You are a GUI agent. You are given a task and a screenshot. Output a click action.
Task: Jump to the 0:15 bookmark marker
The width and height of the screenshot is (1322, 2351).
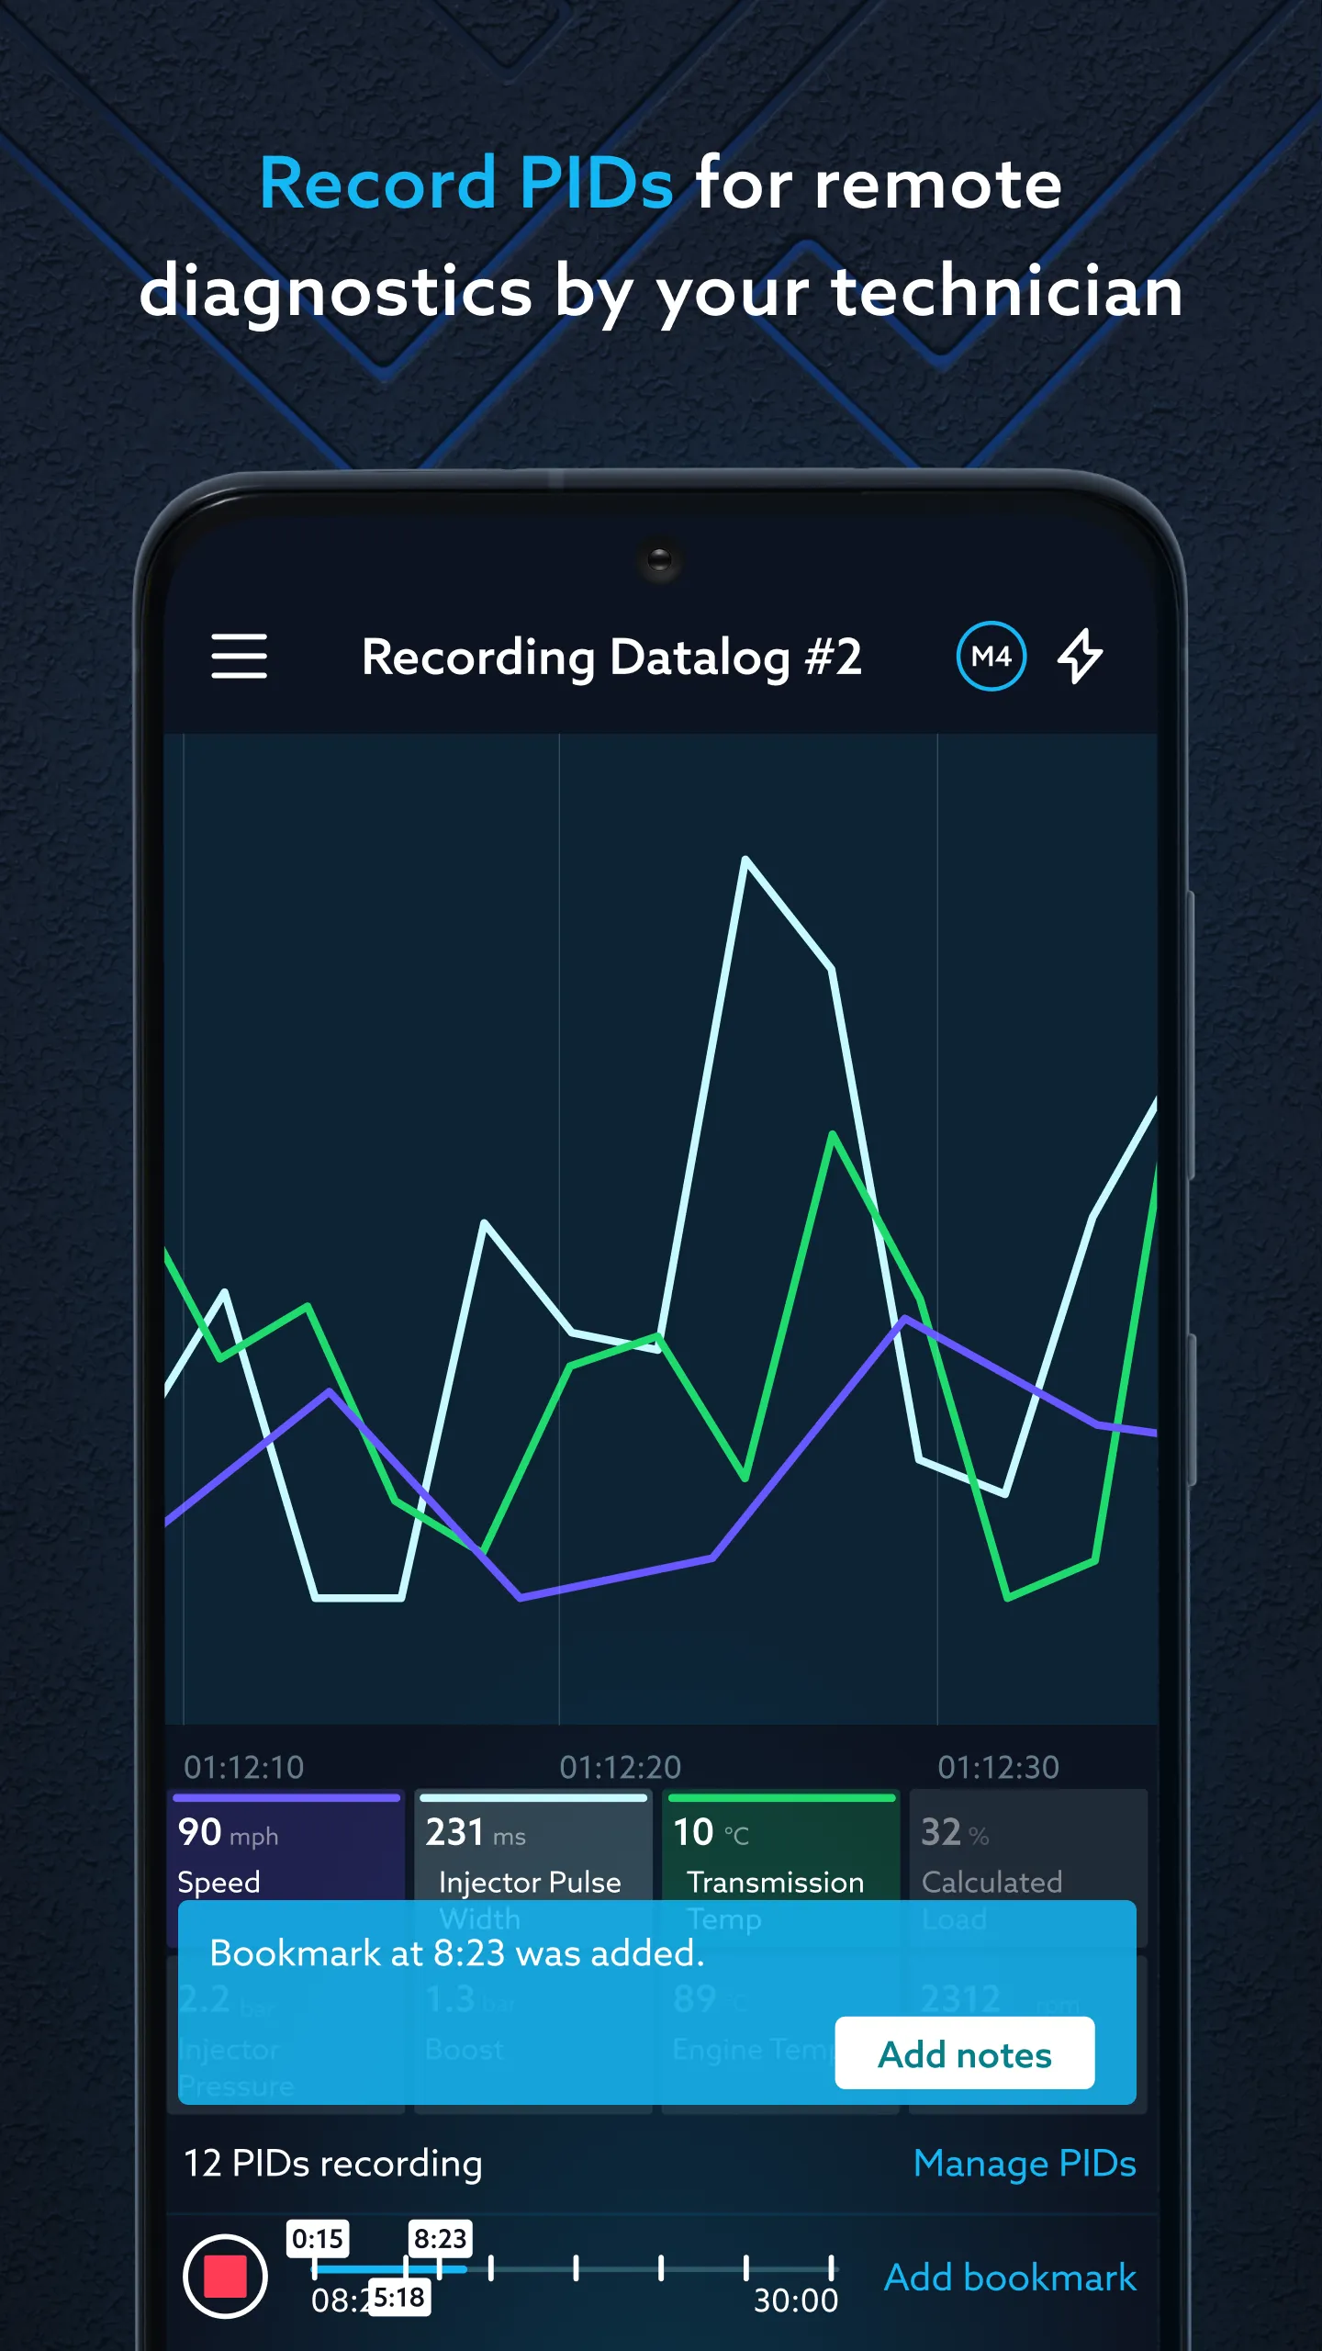click(318, 2239)
